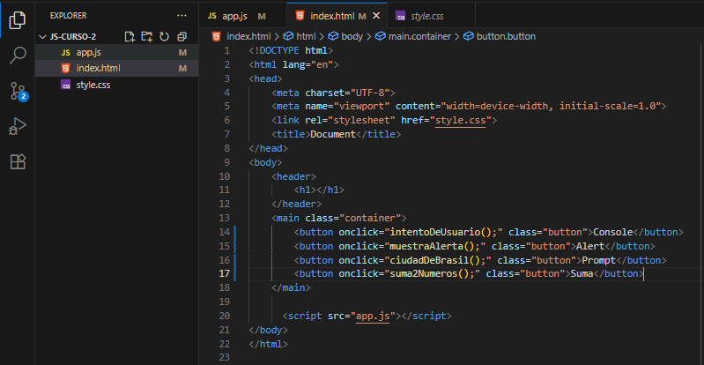Click line number 13 in the gutter
The image size is (704, 365).
(224, 218)
